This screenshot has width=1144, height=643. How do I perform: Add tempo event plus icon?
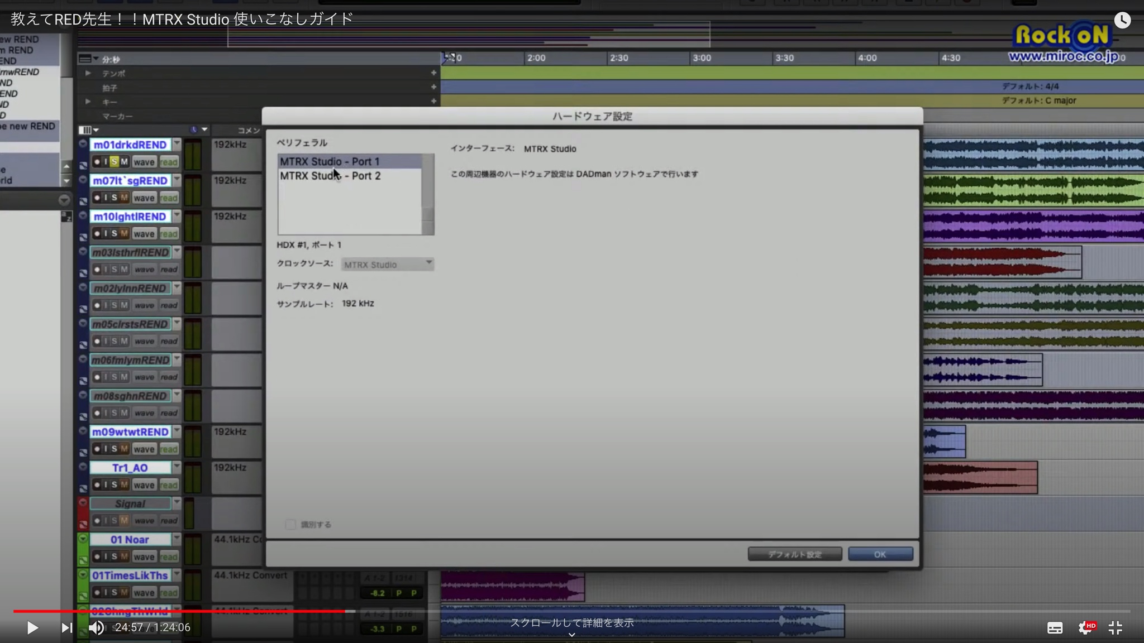pos(433,73)
